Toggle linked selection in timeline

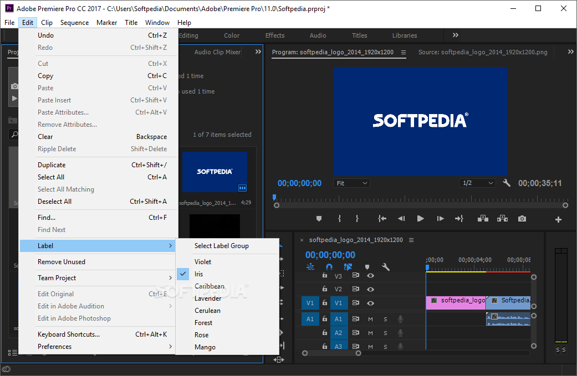pyautogui.click(x=348, y=267)
